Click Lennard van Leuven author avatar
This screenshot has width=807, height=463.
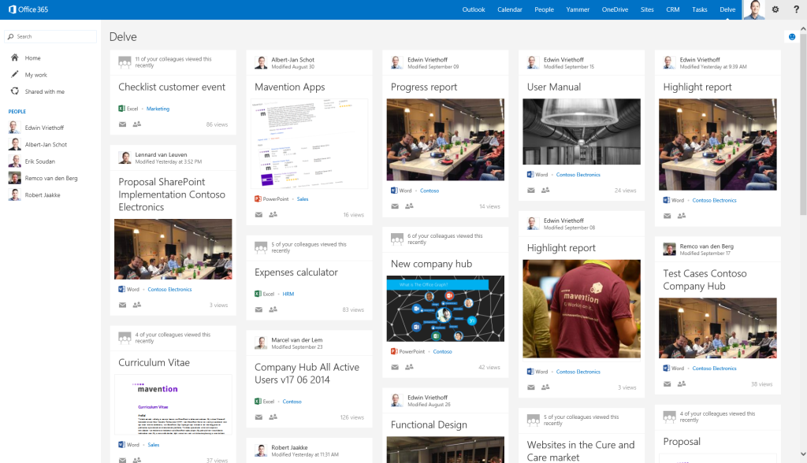tap(125, 157)
